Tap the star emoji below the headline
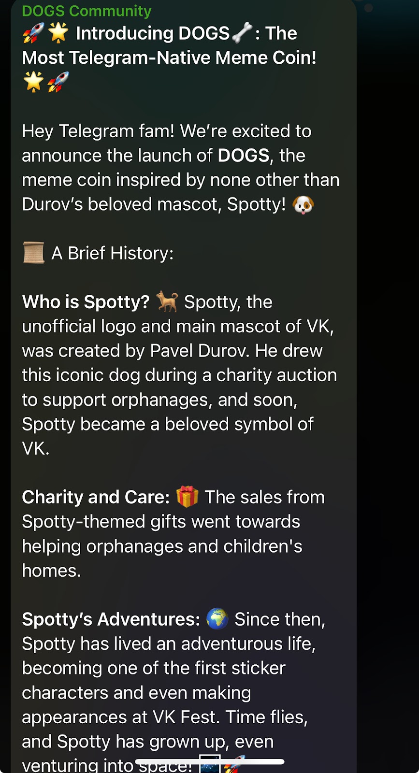 (x=33, y=82)
